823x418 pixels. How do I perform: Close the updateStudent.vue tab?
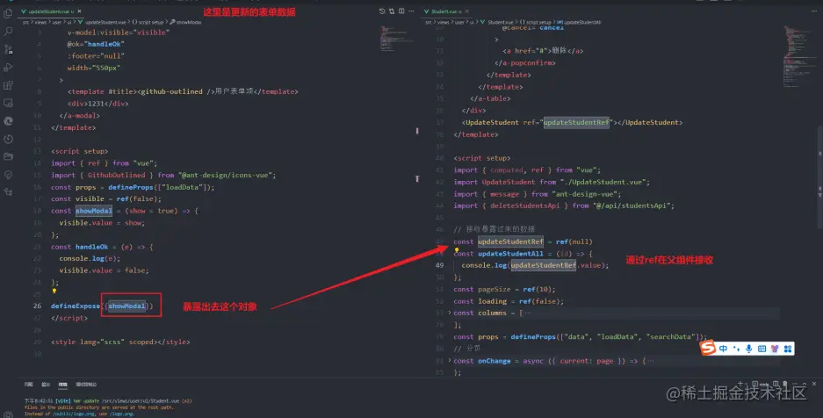pos(79,11)
